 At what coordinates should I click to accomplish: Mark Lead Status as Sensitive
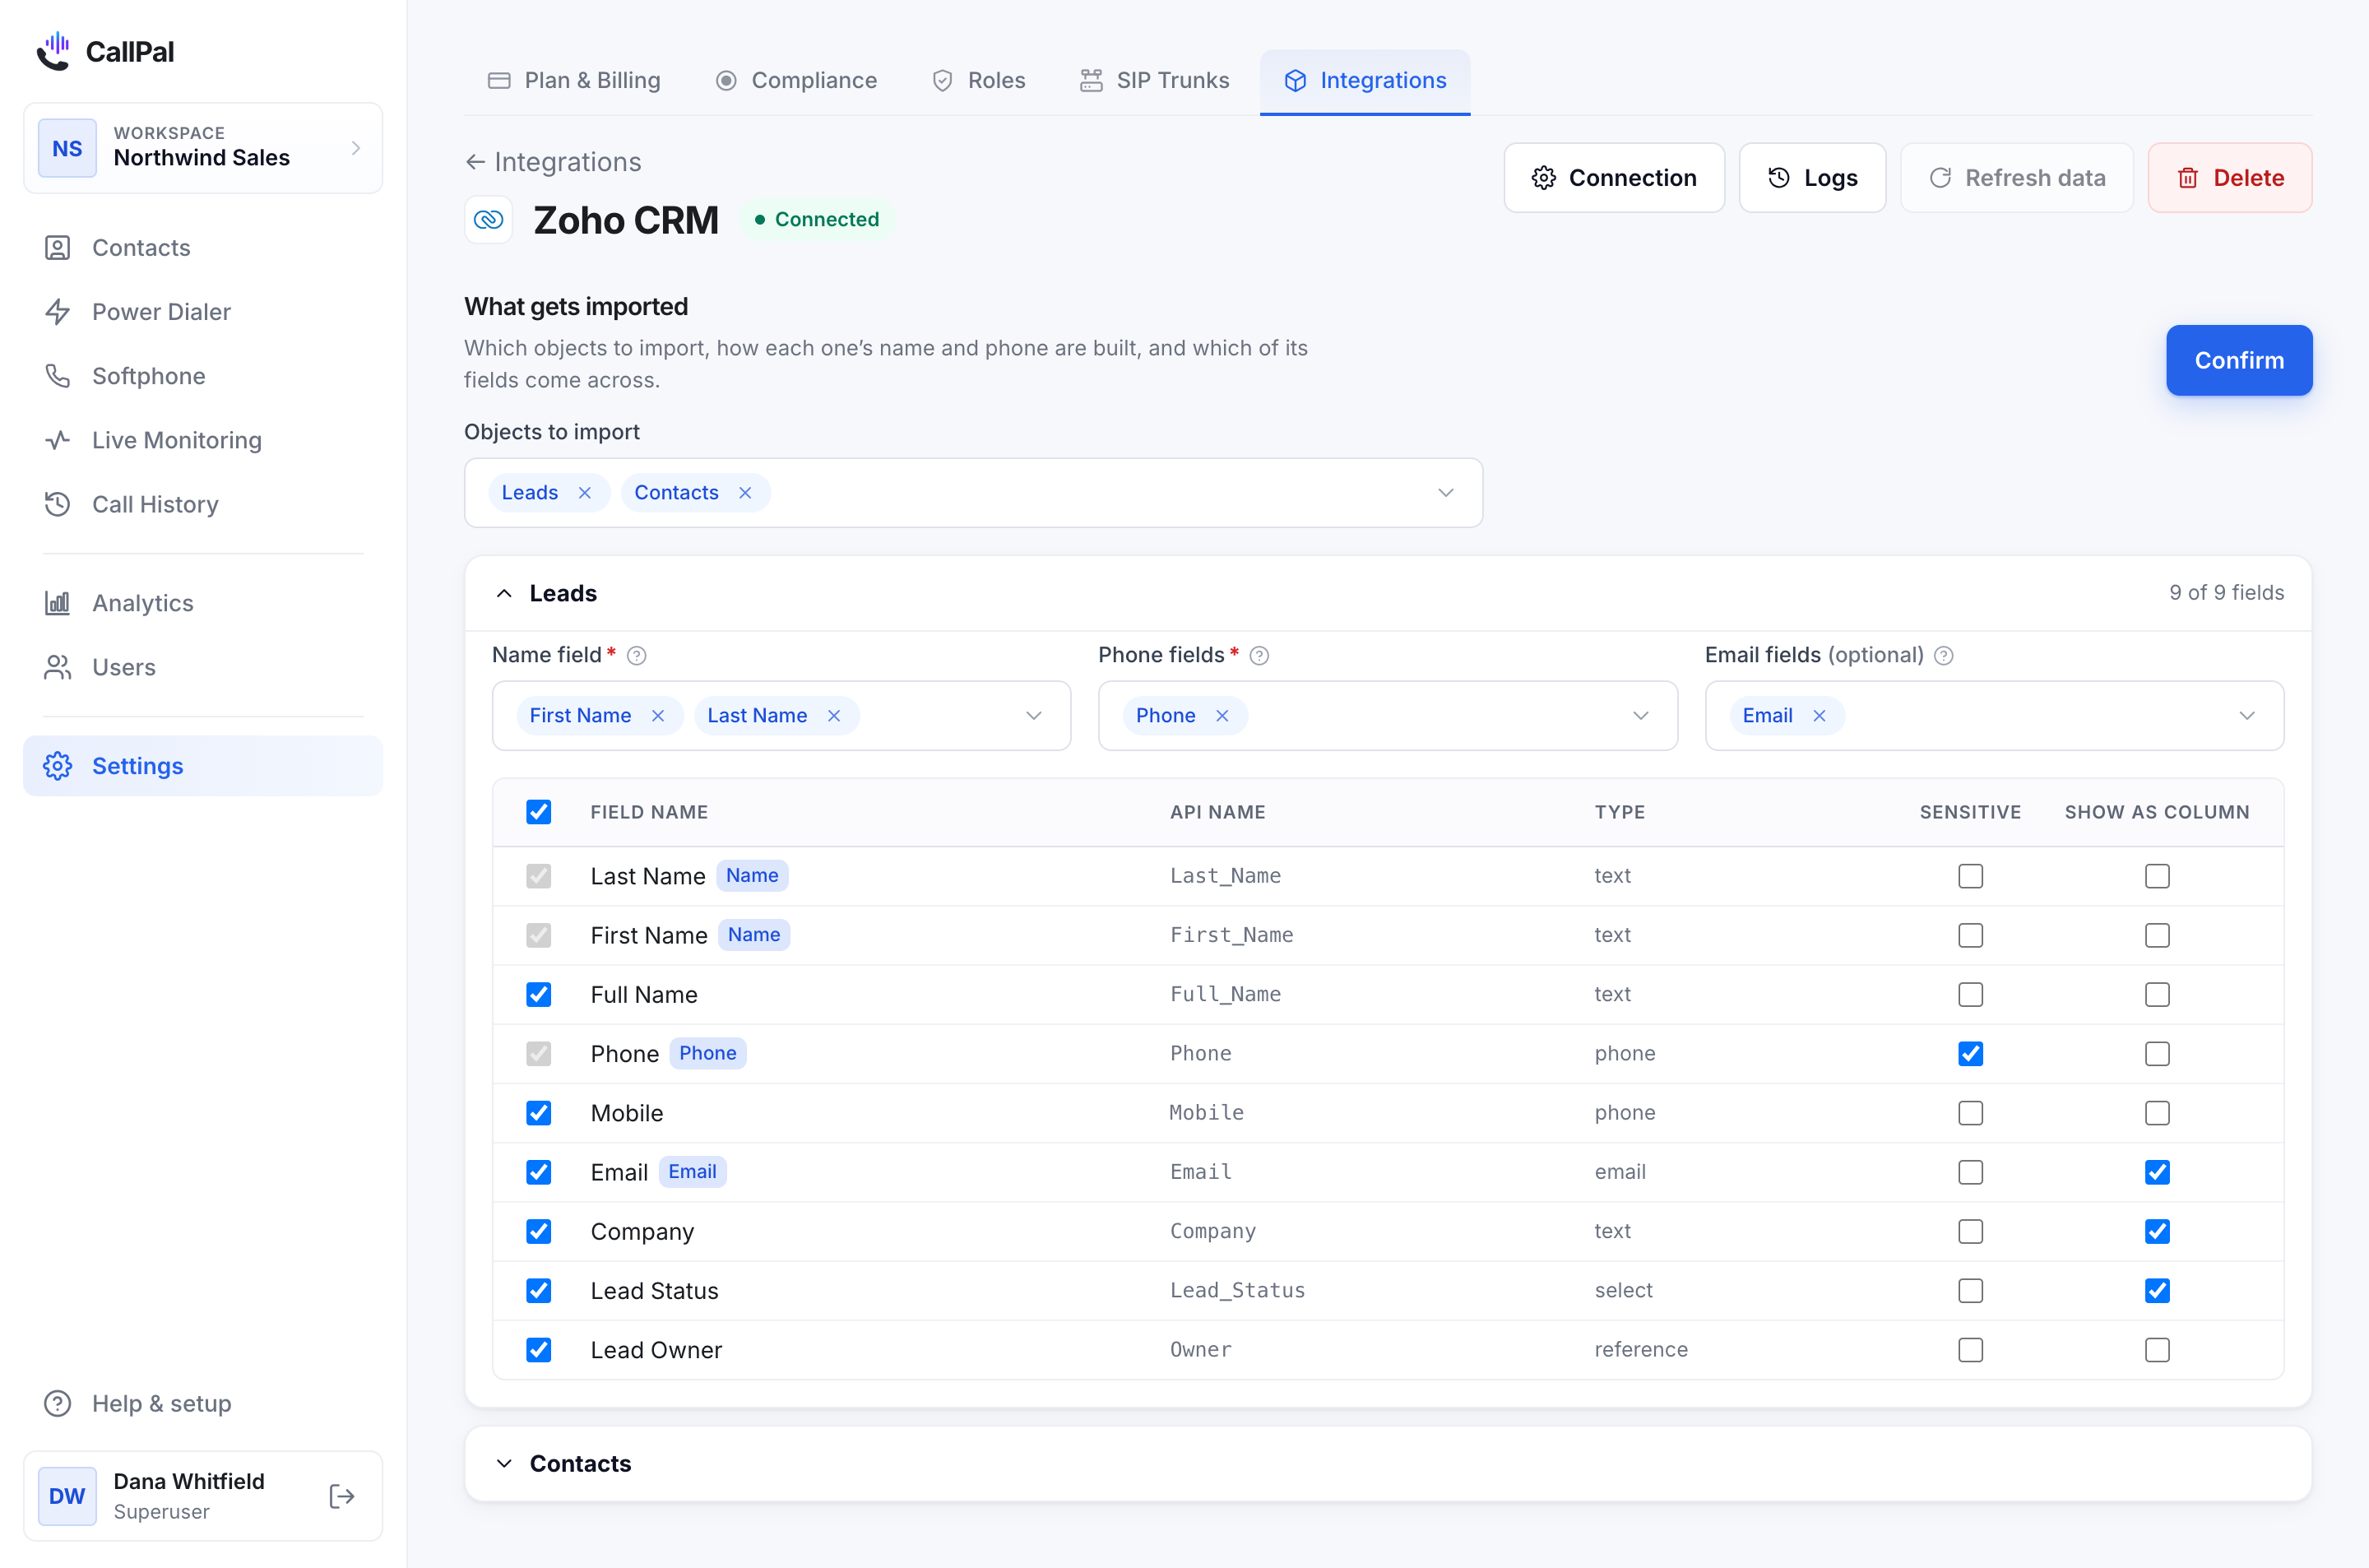tap(1970, 1291)
